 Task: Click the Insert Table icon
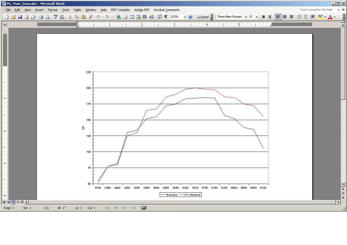[132, 17]
